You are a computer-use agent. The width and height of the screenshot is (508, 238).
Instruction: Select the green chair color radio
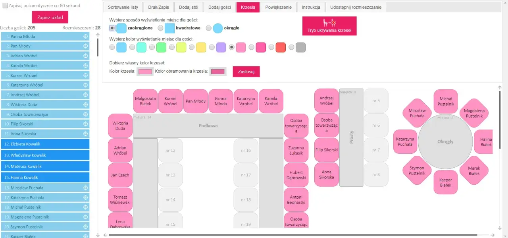click(x=152, y=47)
